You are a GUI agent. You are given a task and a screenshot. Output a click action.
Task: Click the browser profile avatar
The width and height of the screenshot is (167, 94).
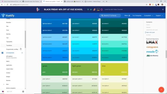pos(162,5)
